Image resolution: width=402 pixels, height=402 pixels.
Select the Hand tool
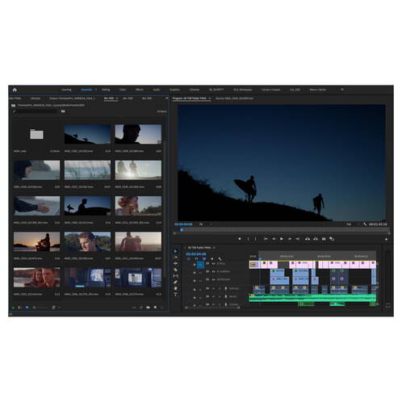(x=176, y=288)
